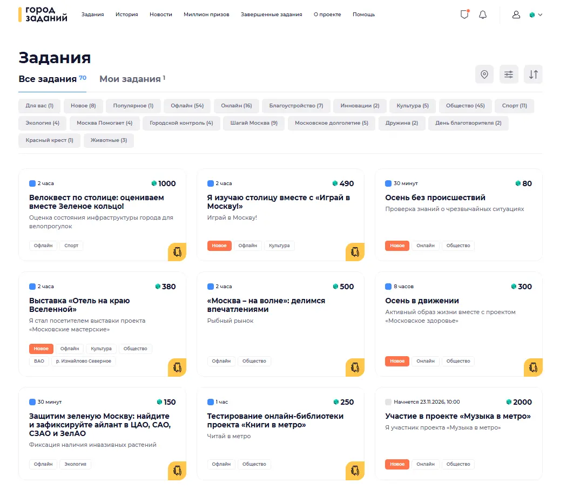
Task: Click phone icon on «Играй в Москву!» card
Action: tap(355, 252)
